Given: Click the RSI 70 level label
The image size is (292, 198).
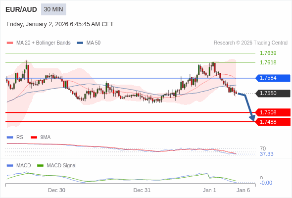Looking at the screenshot, I should click(x=263, y=148).
